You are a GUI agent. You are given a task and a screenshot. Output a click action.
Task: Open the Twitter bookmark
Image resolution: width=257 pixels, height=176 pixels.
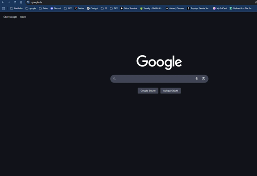coord(79,8)
